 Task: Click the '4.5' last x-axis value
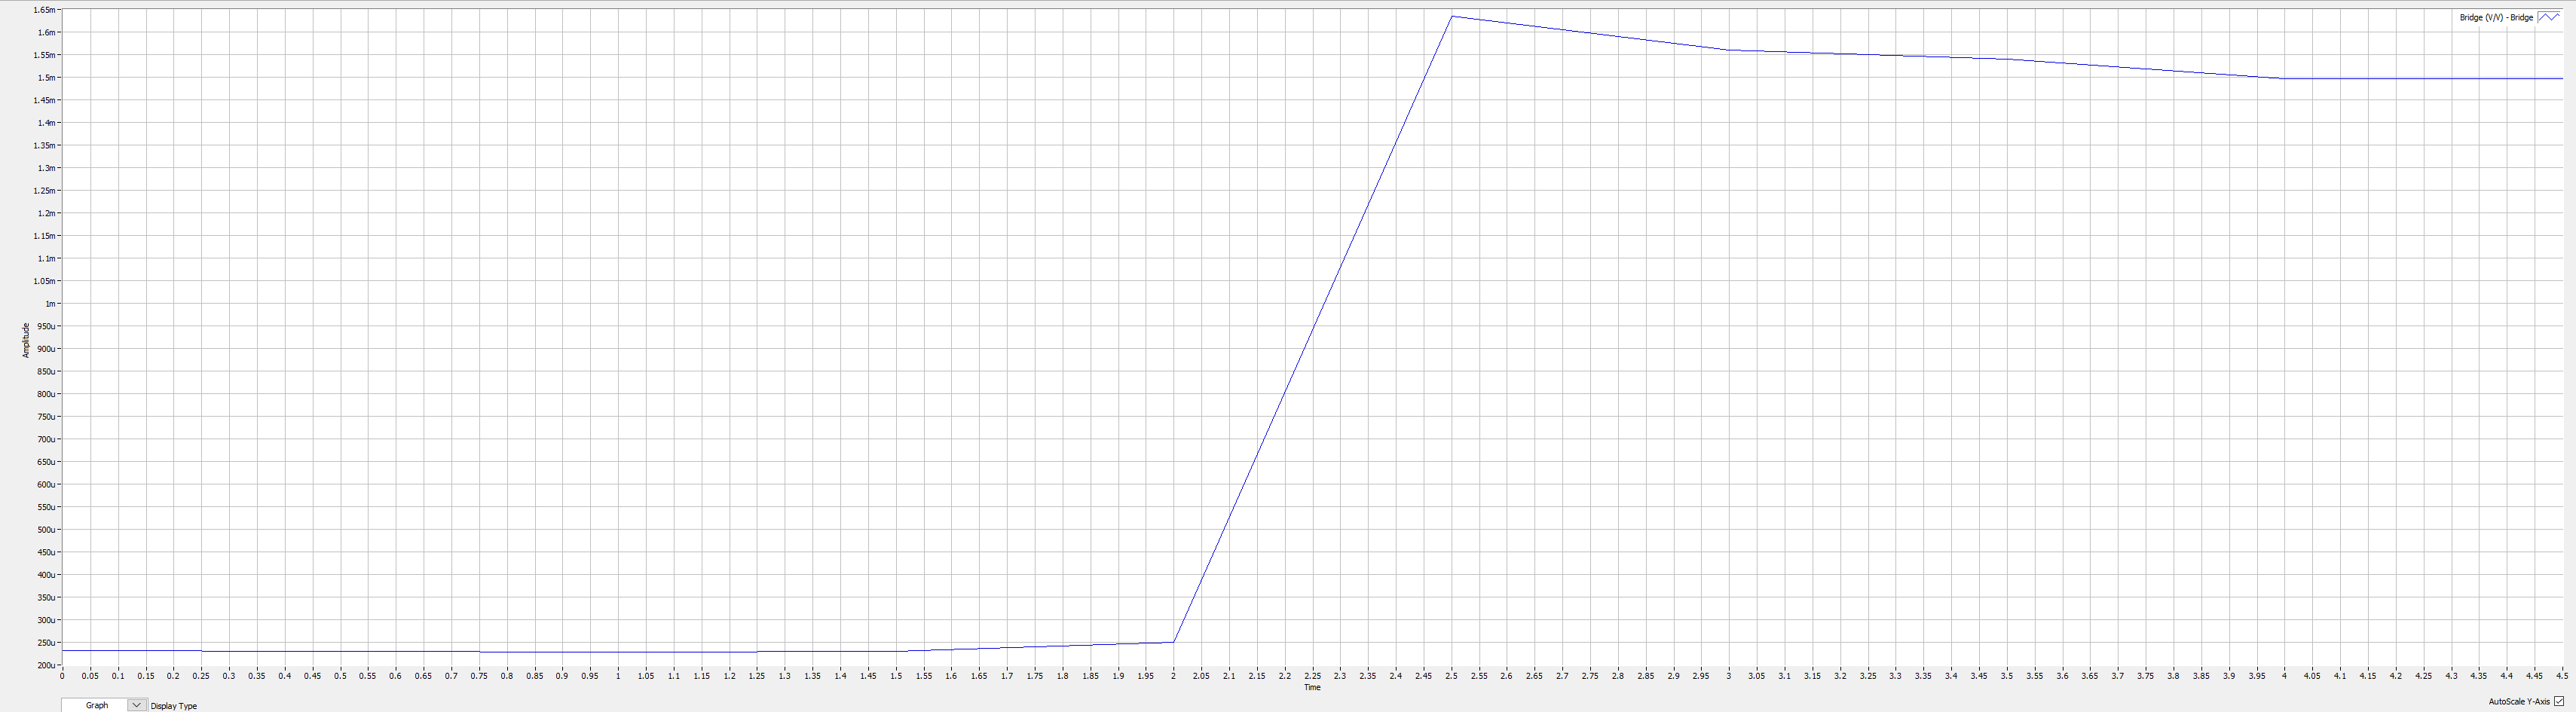tap(2561, 676)
